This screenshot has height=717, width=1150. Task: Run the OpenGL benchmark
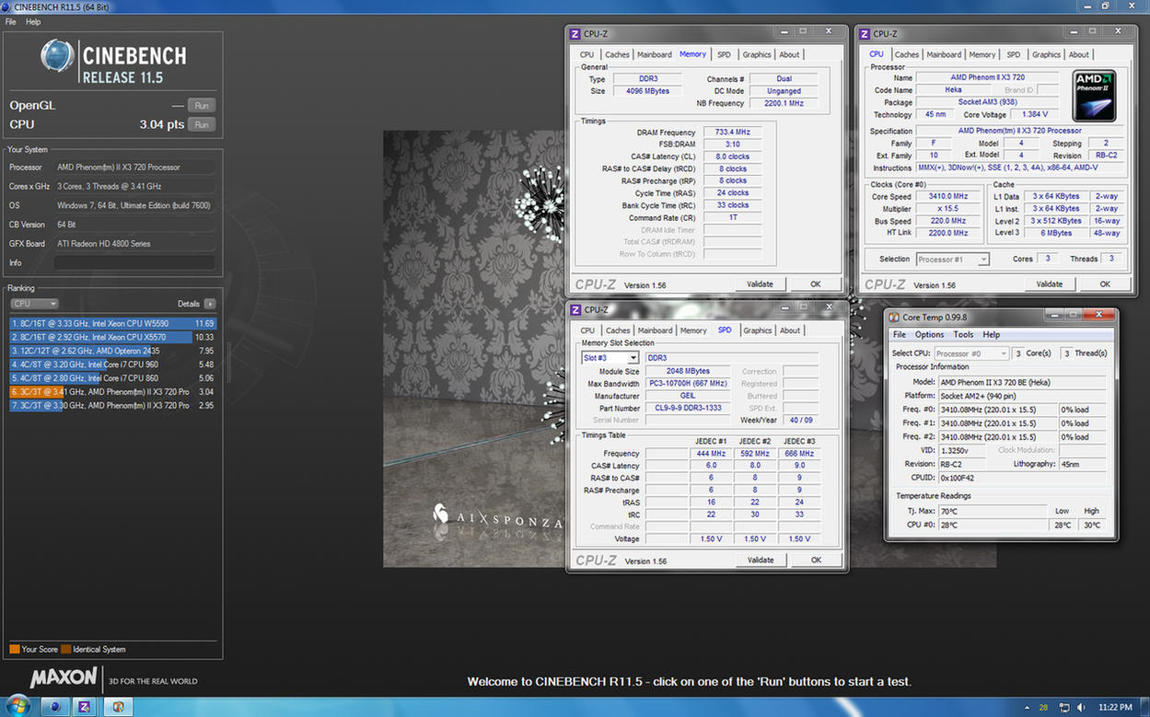pos(201,105)
